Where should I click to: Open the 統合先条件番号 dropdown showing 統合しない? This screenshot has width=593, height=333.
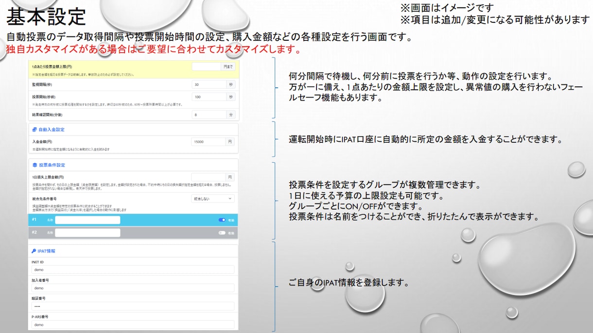coord(213,199)
